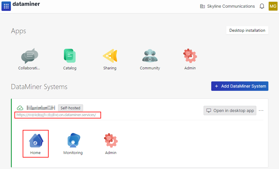Click the blurred DataMiner System name
The height and width of the screenshot is (169, 279).
[41, 108]
